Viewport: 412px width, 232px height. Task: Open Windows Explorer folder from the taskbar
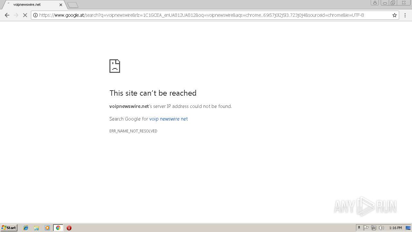[x=36, y=228]
